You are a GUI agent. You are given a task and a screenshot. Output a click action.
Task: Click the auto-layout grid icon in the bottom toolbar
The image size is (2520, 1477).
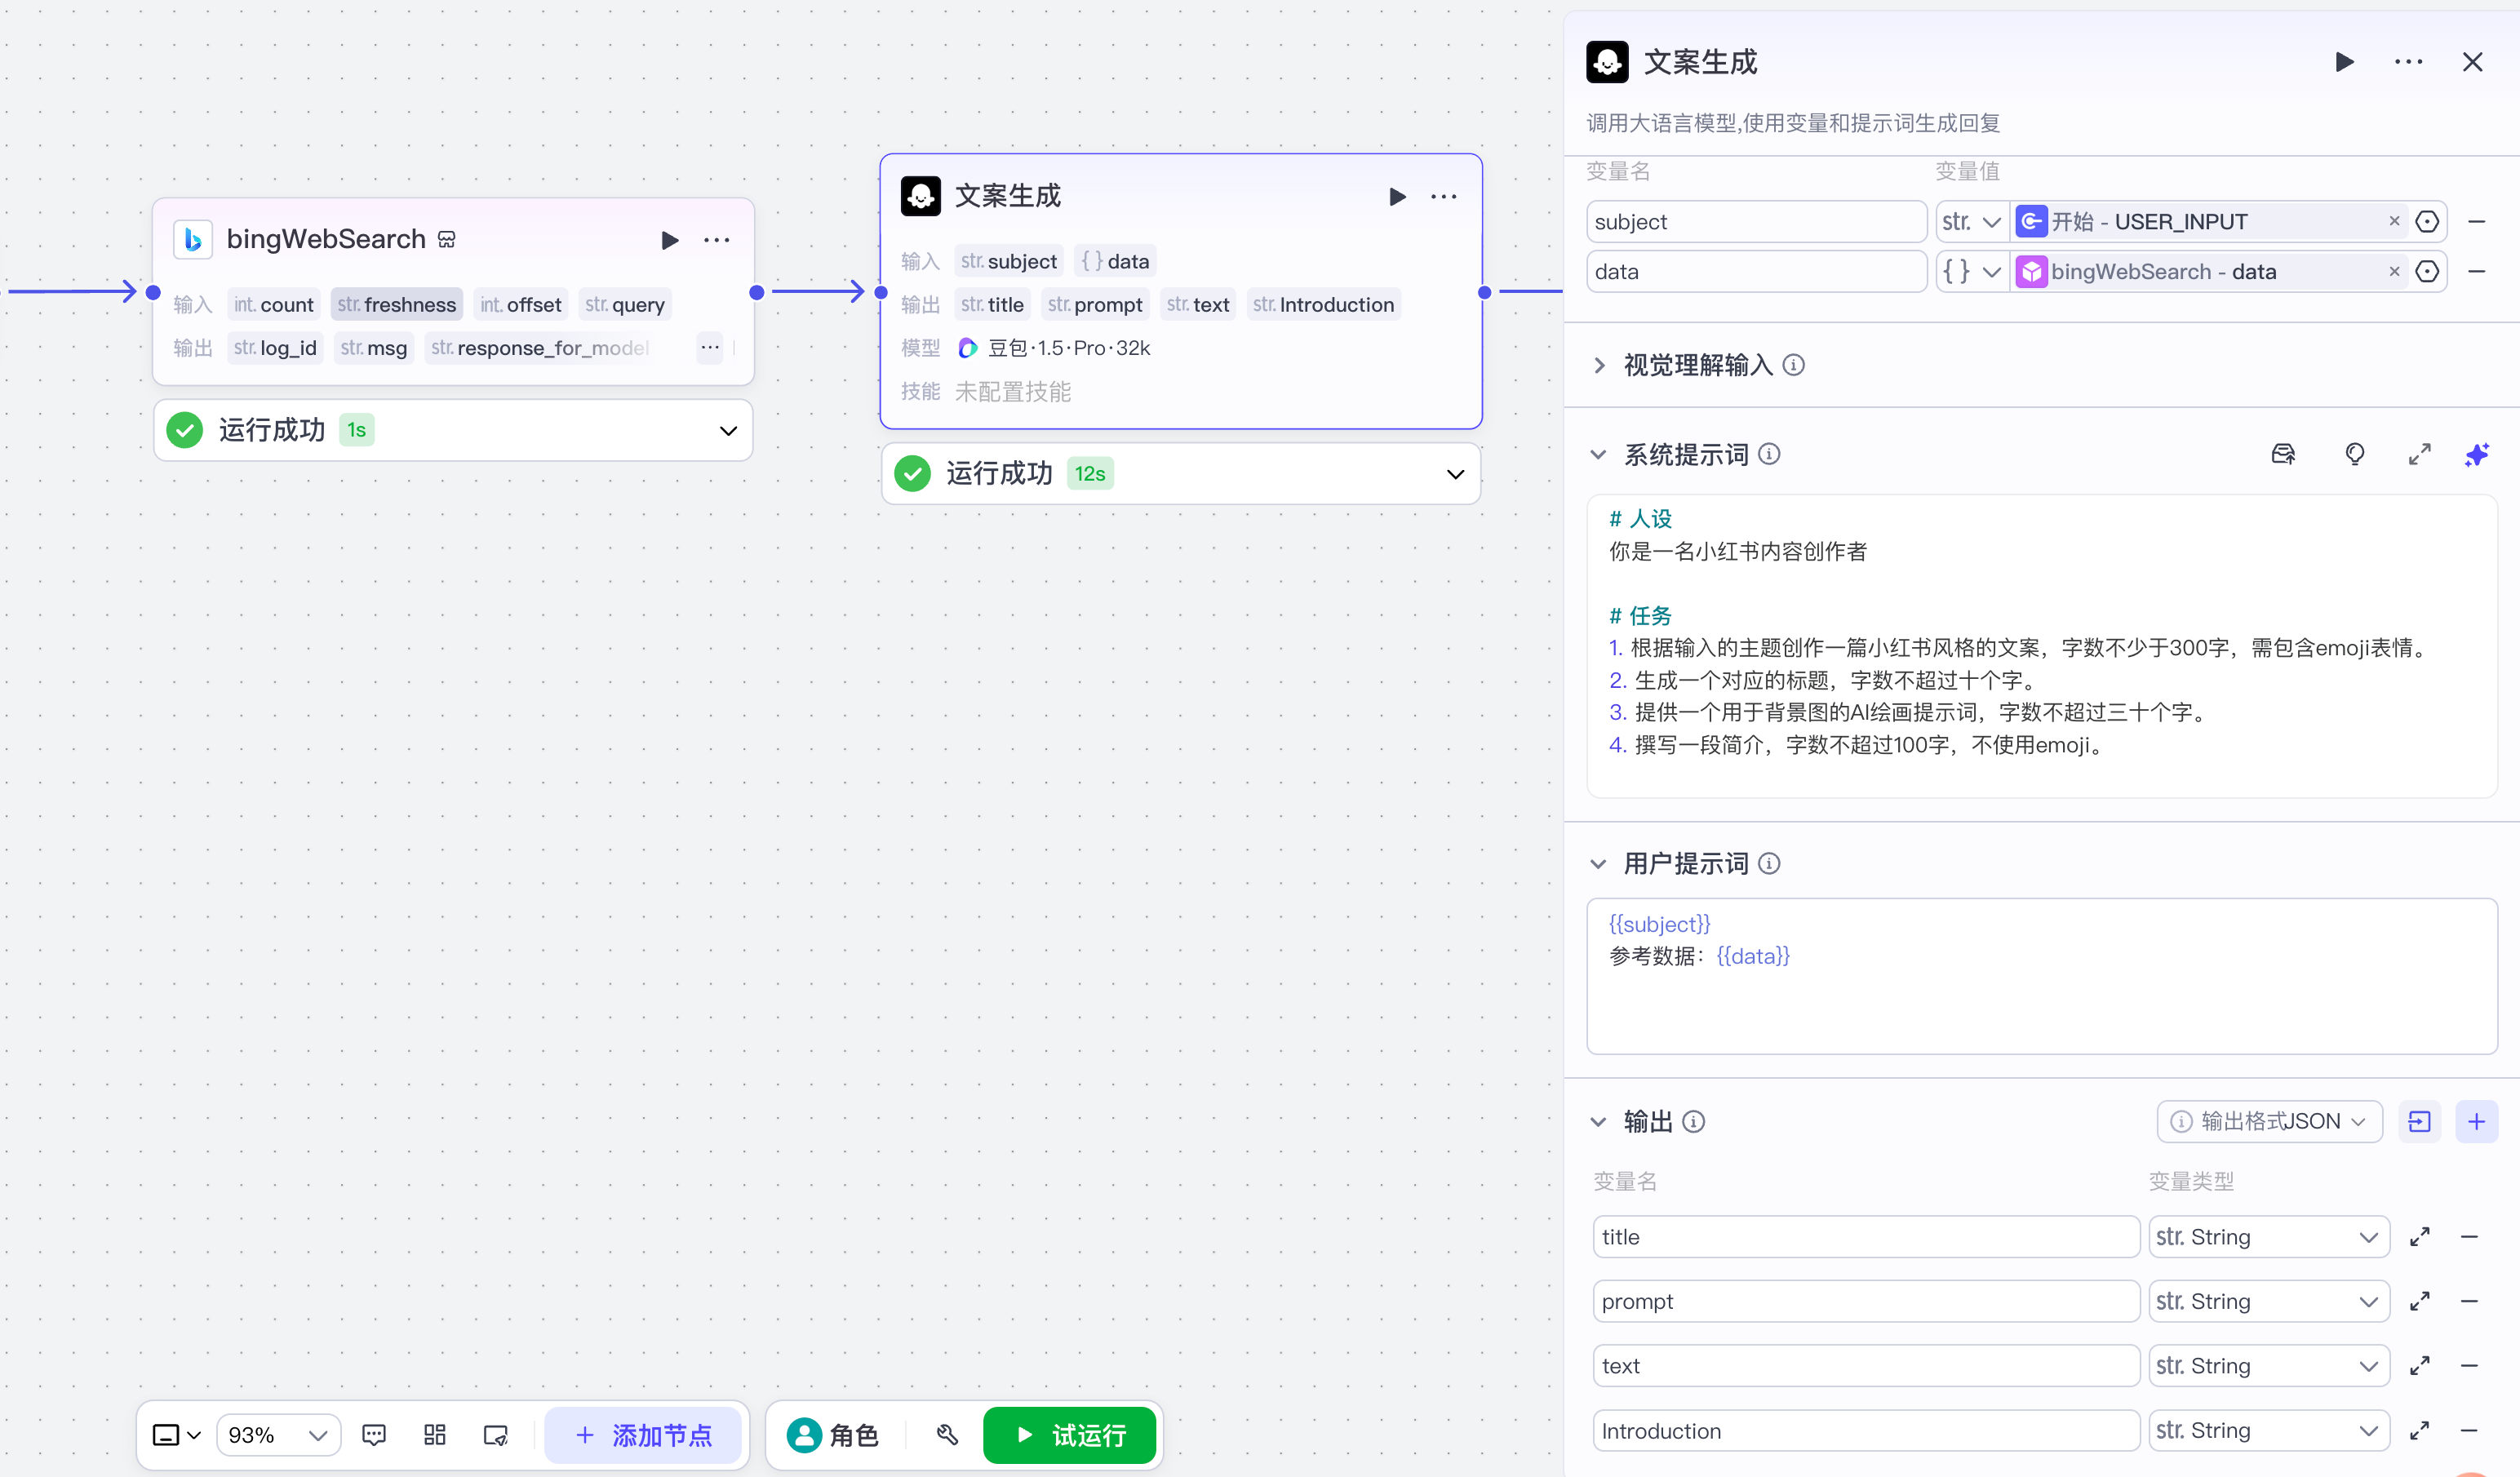click(434, 1435)
